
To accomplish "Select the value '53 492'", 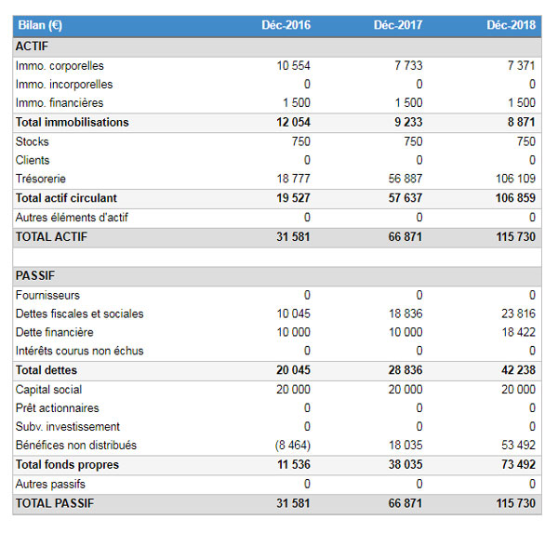I will (519, 445).
